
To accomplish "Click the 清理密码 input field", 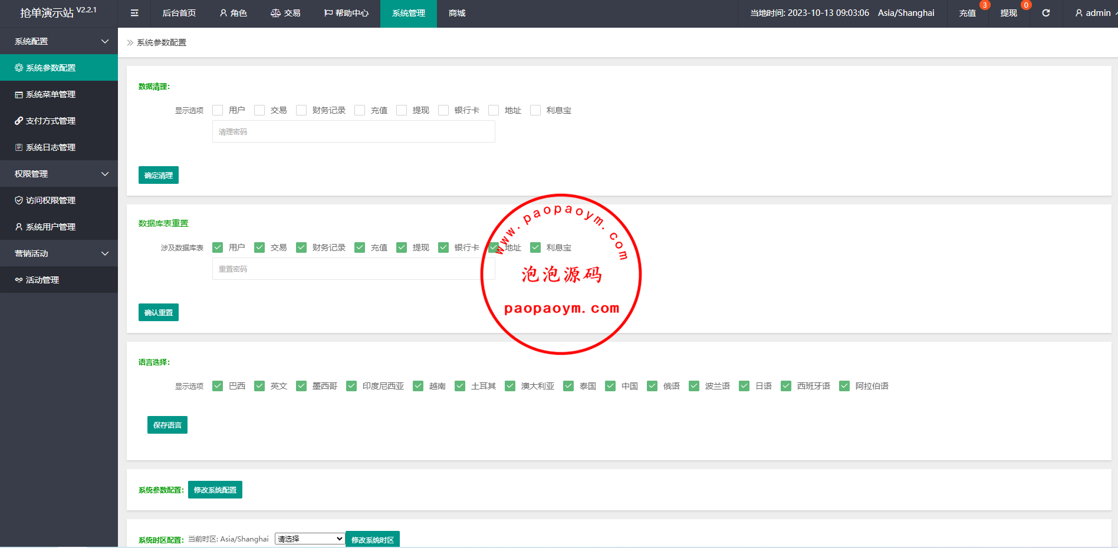I will pos(353,132).
